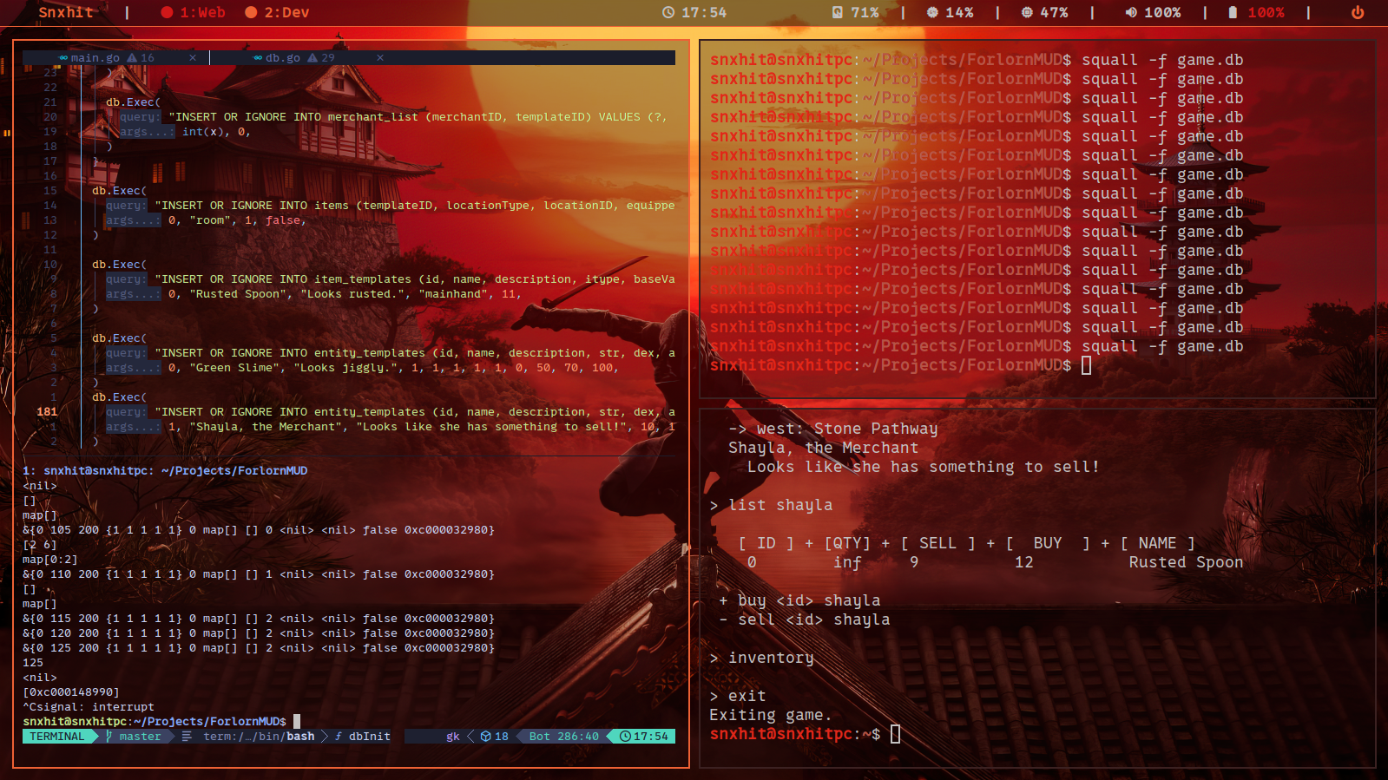Click the git branch icon beside master
Screen dimensions: 1388x780
pyautogui.click(x=109, y=737)
